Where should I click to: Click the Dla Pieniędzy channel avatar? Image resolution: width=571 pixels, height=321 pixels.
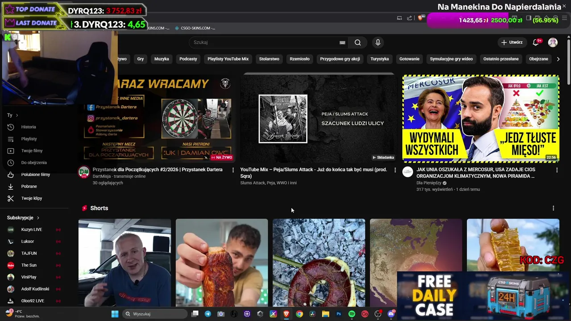[x=408, y=172]
